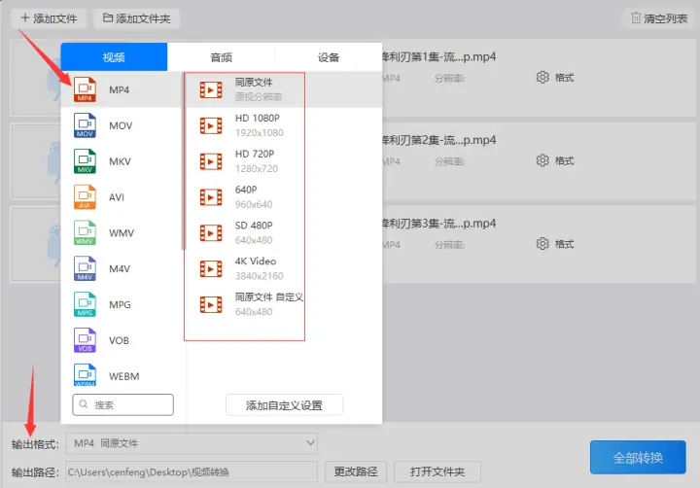Click the 清空列表 trash icon

[x=636, y=17]
